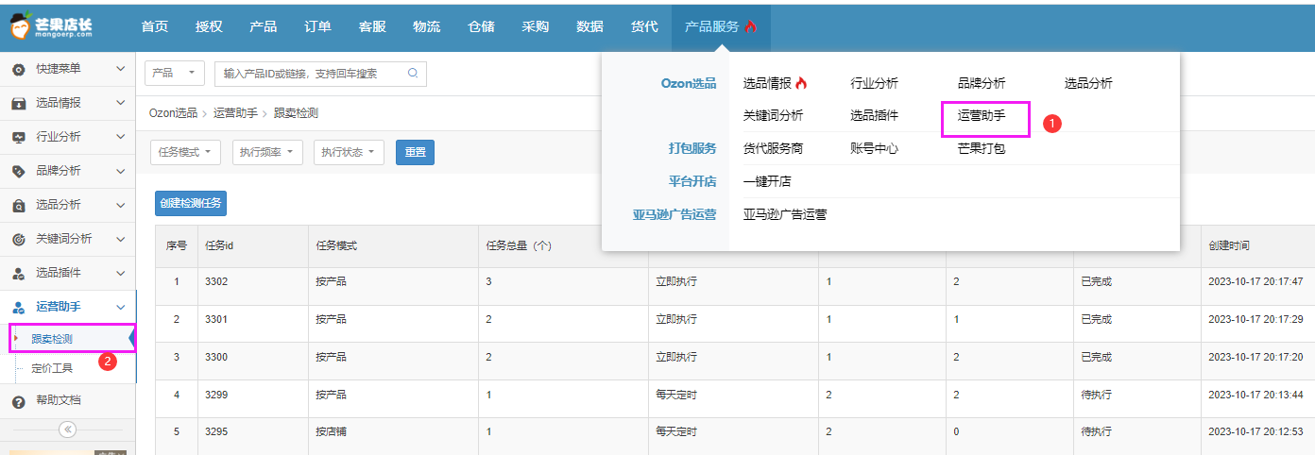Collapse the 运营助手 sidebar chevron
The image size is (1315, 455).
[120, 307]
